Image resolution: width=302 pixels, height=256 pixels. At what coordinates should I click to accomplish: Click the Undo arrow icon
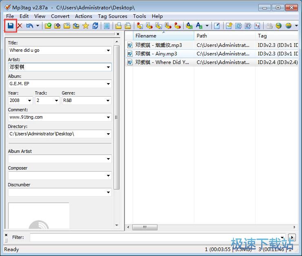pyautogui.click(x=30, y=26)
